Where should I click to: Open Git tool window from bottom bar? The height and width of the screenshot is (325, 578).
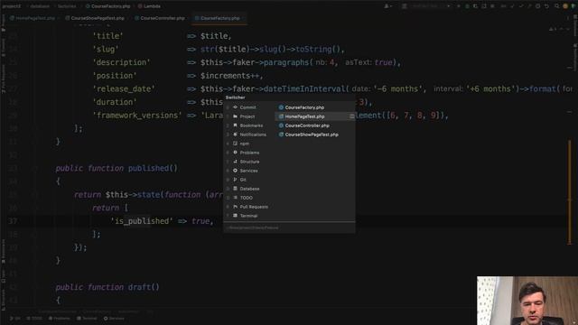pos(15,319)
